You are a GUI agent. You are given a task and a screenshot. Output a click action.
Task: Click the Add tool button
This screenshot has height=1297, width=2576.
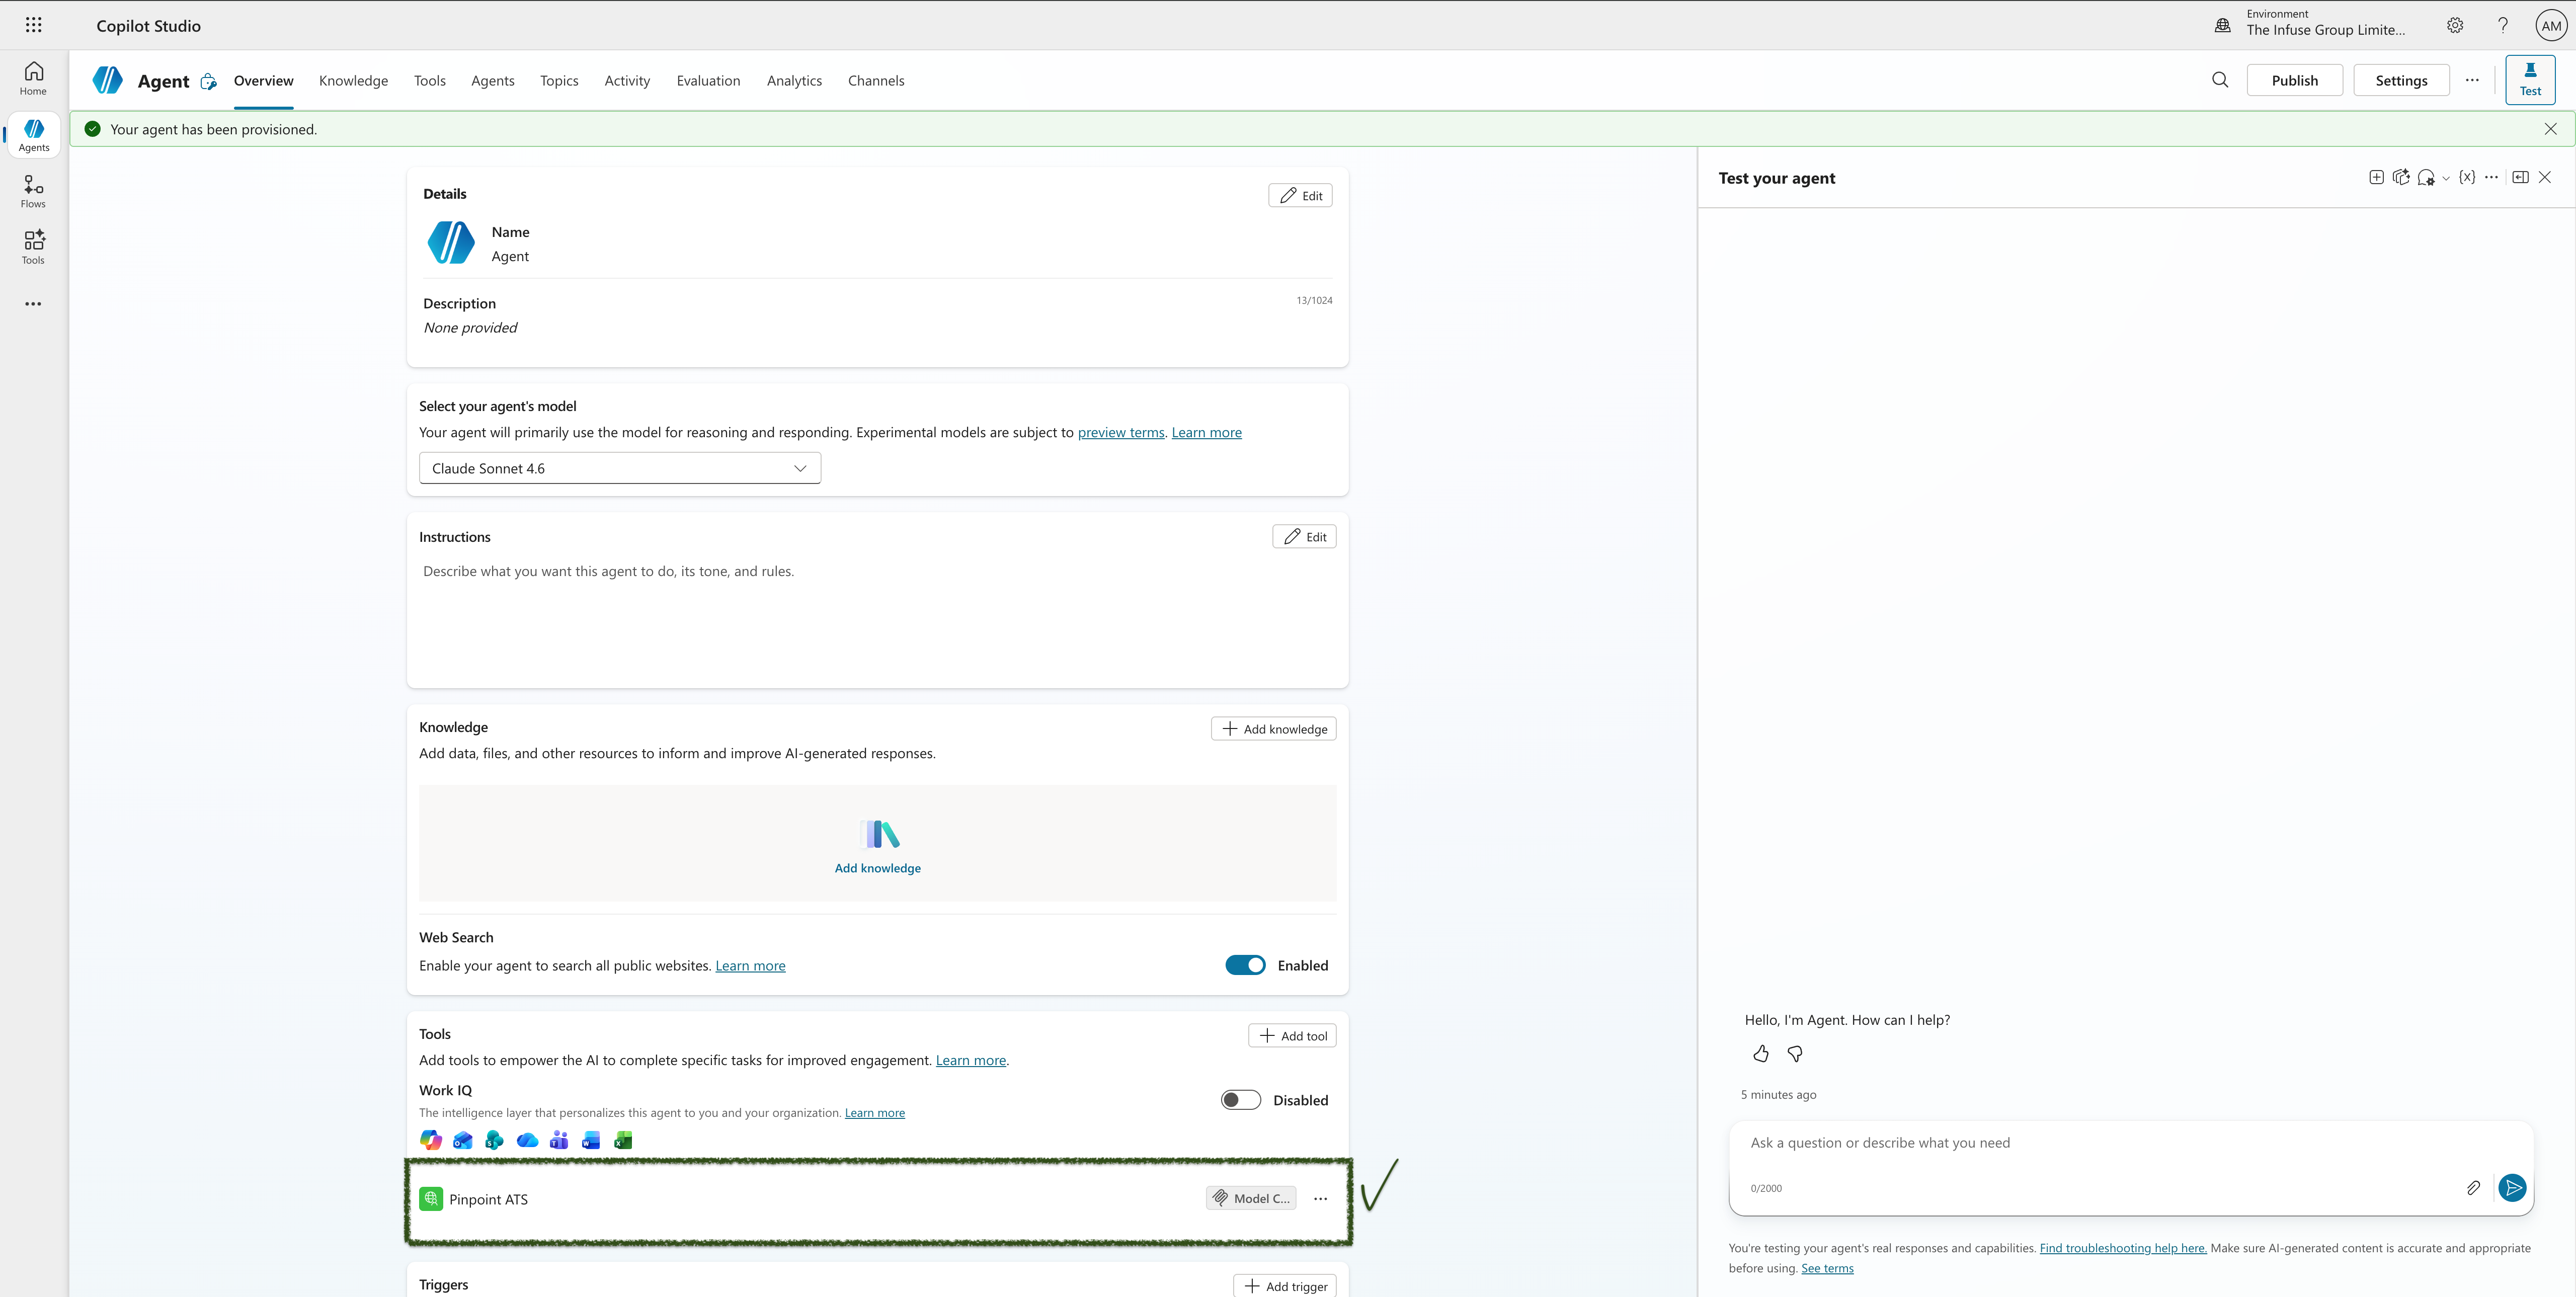1292,1036
